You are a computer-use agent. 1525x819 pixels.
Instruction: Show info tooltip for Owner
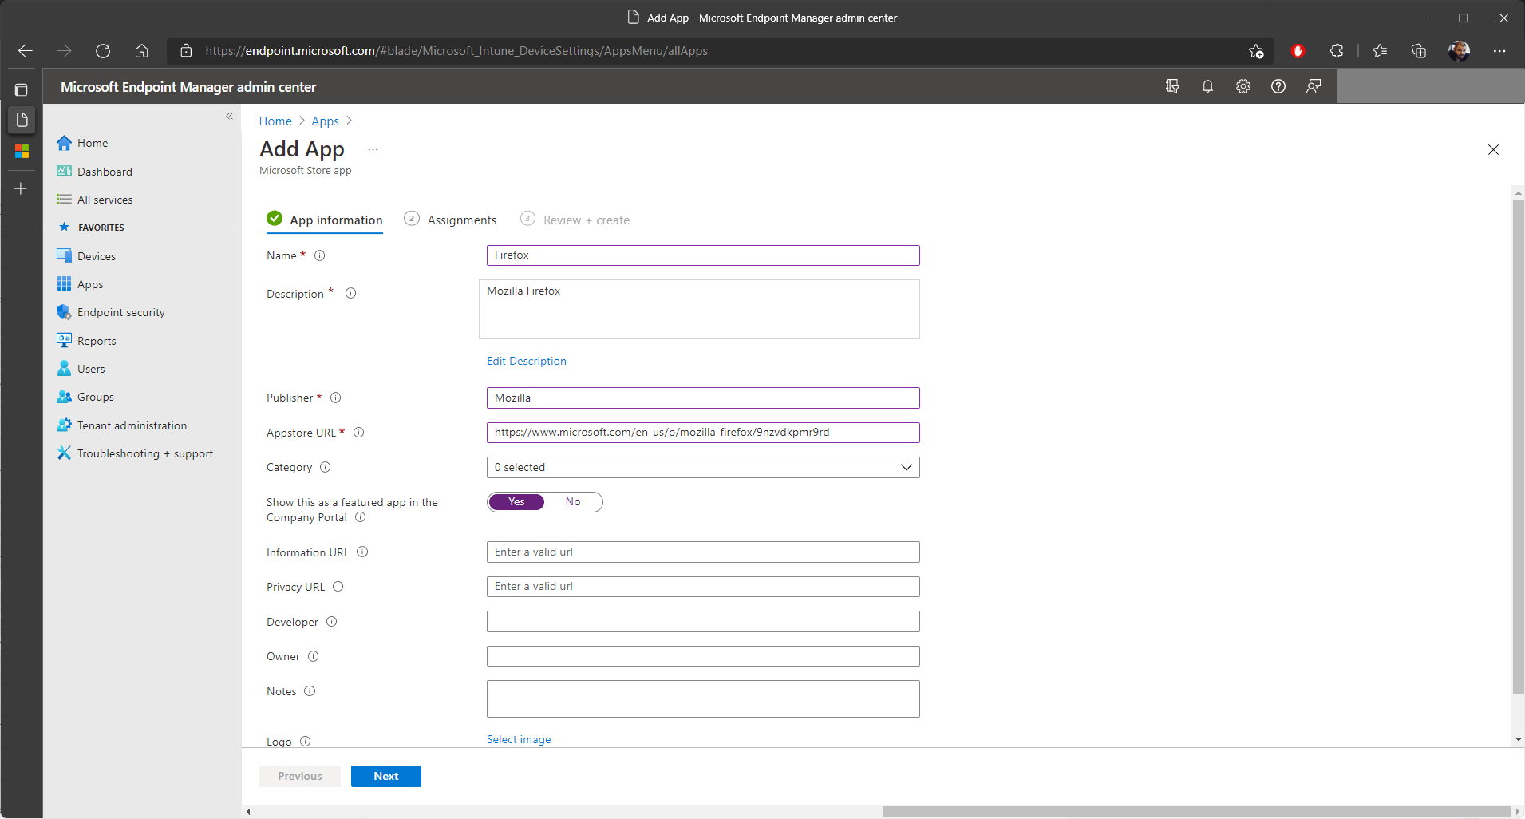pyautogui.click(x=313, y=656)
